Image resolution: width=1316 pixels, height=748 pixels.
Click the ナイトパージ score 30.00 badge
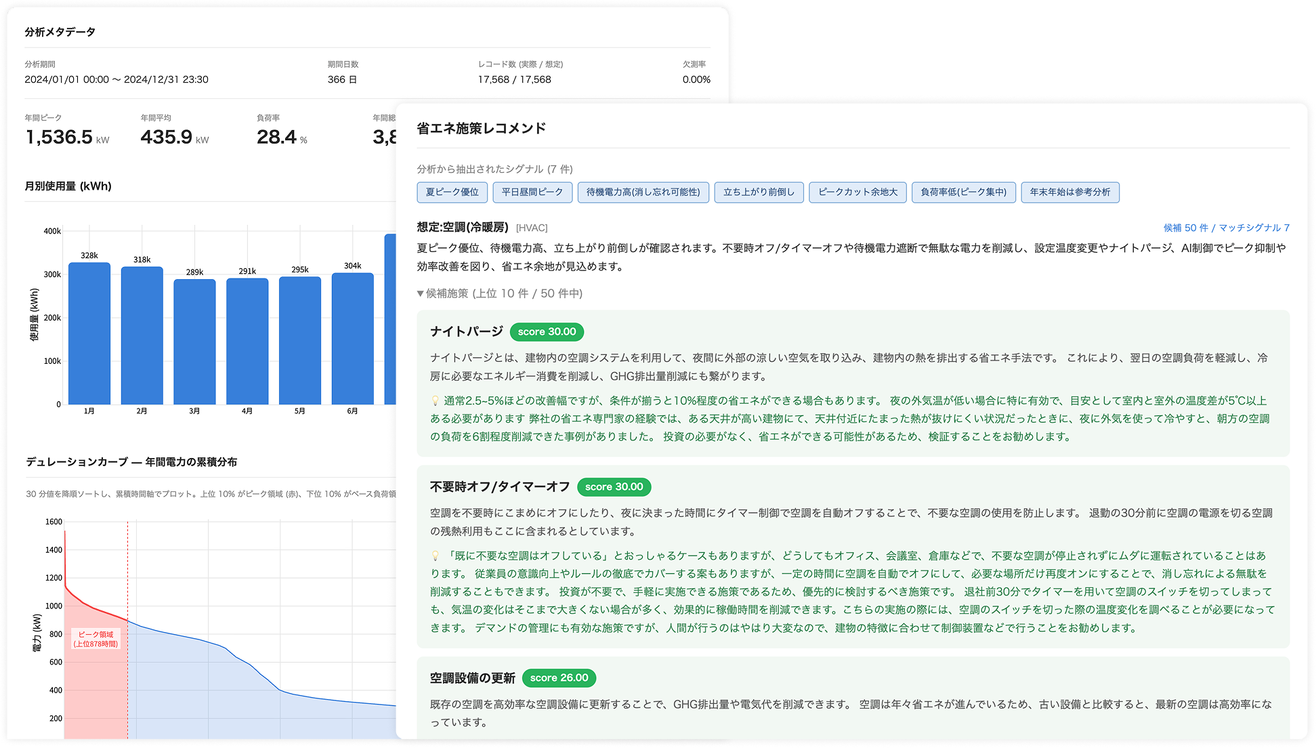point(547,332)
